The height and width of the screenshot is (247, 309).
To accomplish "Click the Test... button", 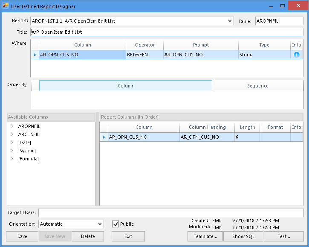I will pyautogui.click(x=284, y=236).
